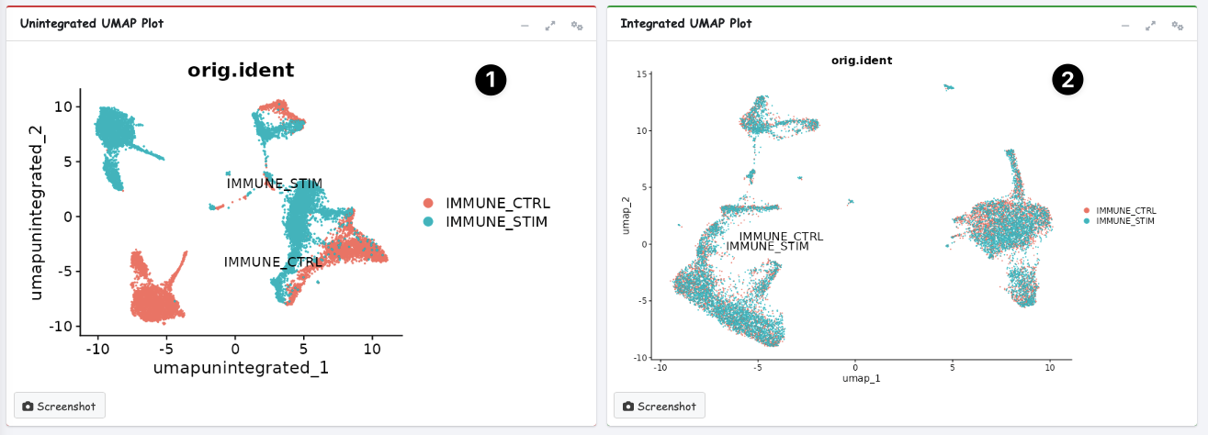Click the numbered badge 2 marker
1208x435 pixels.
[x=1067, y=81]
